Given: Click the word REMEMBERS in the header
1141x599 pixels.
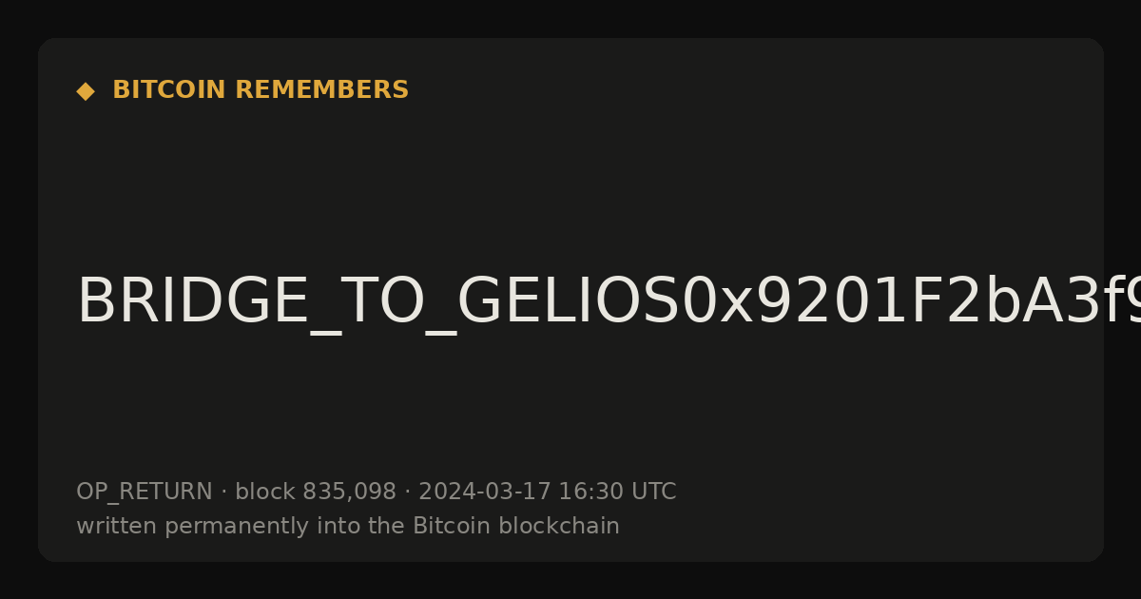Looking at the screenshot, I should [322, 90].
